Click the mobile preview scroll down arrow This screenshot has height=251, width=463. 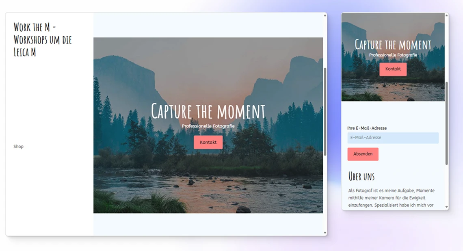[447, 207]
